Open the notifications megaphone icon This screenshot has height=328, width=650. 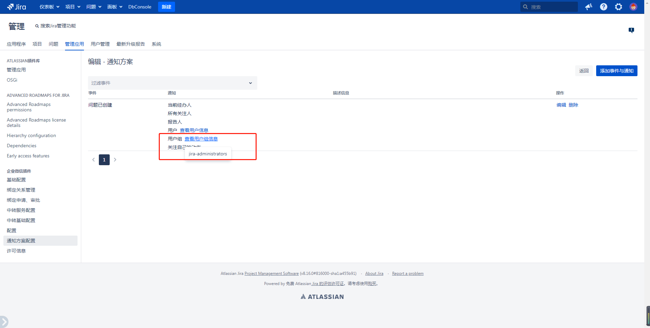(x=589, y=7)
